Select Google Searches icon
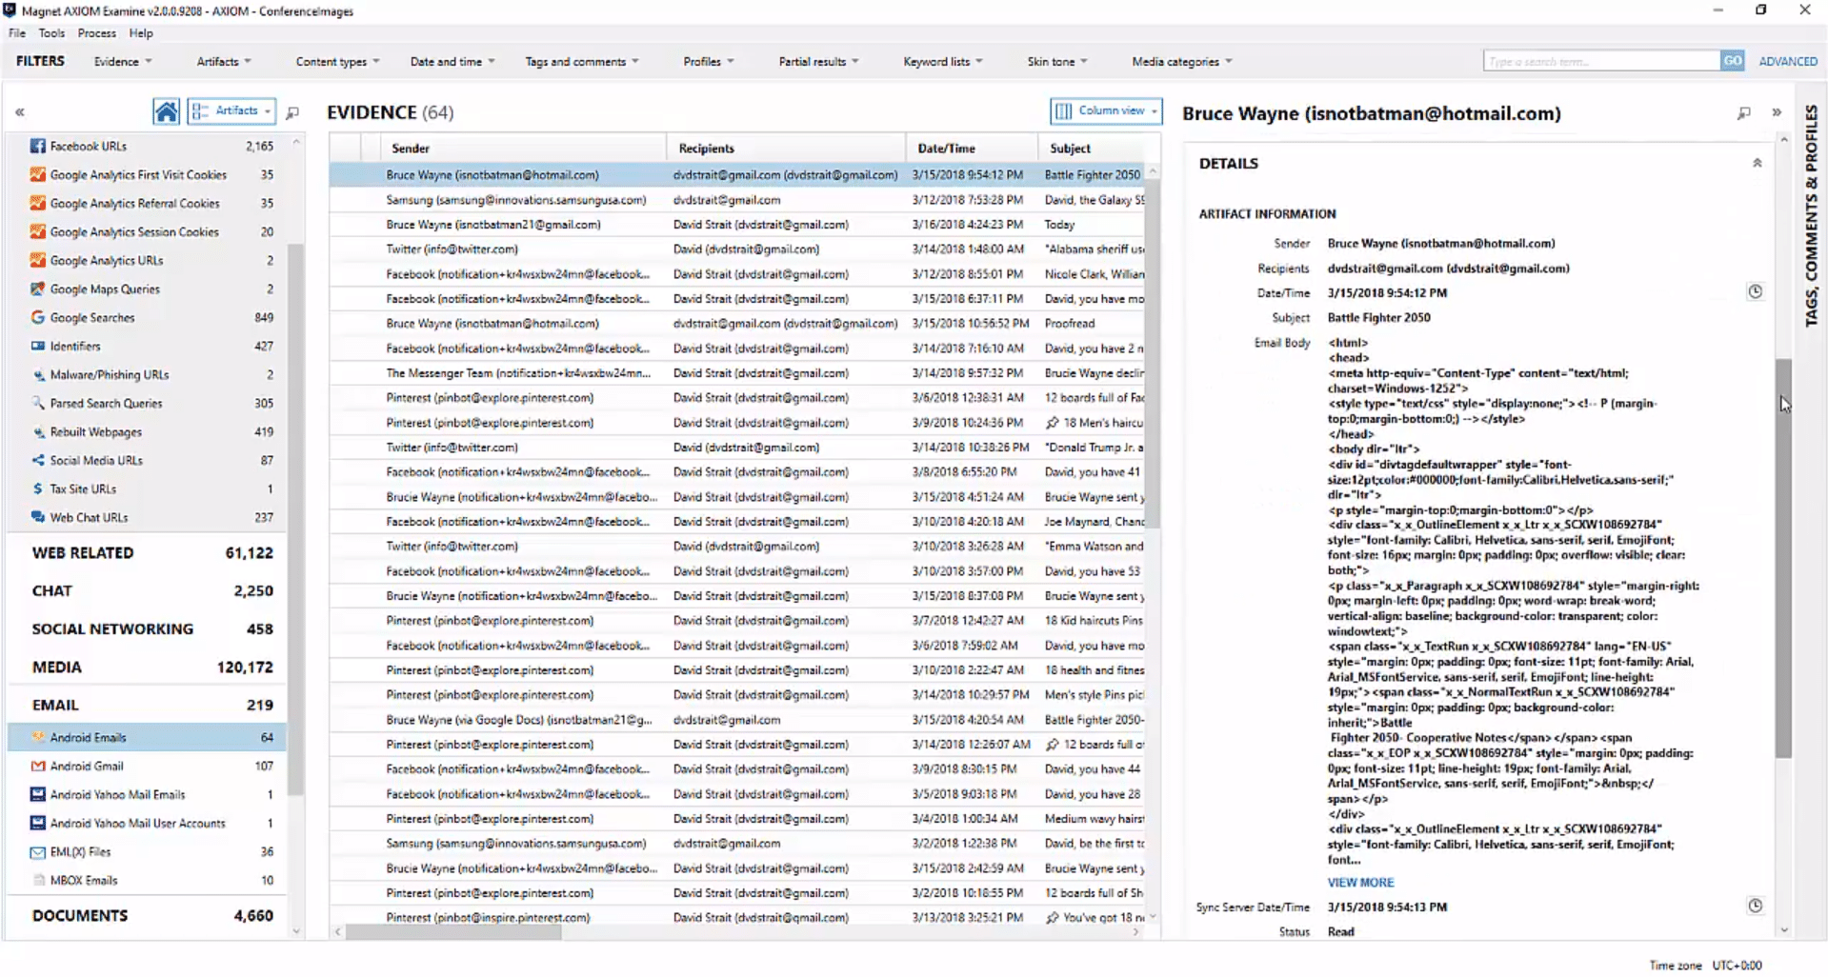The height and width of the screenshot is (977, 1828). pyautogui.click(x=38, y=317)
